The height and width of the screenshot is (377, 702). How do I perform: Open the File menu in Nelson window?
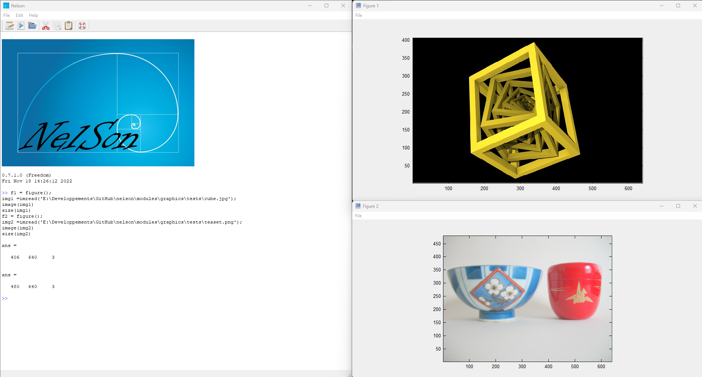pos(7,15)
